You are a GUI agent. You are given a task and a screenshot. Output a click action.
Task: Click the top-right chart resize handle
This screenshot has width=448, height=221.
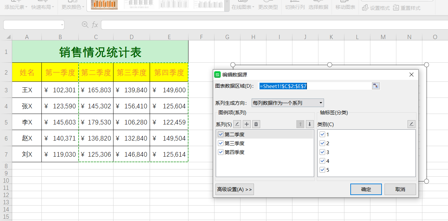pos(427,65)
